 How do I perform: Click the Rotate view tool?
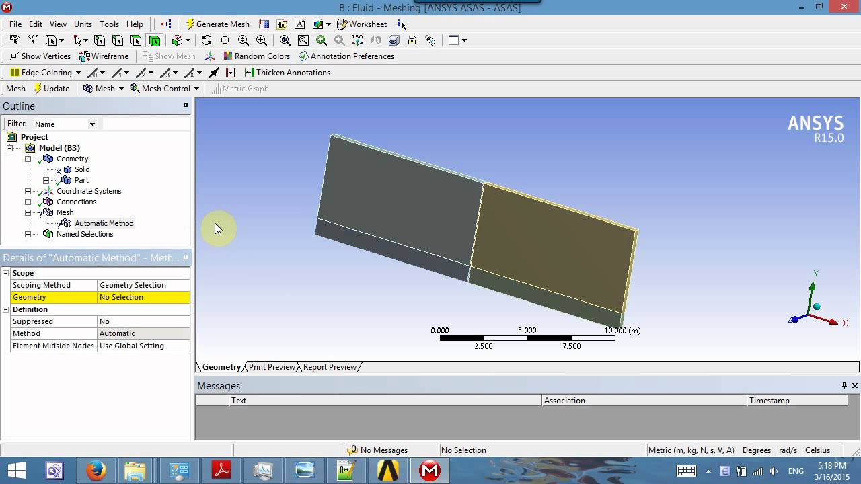[x=207, y=40]
